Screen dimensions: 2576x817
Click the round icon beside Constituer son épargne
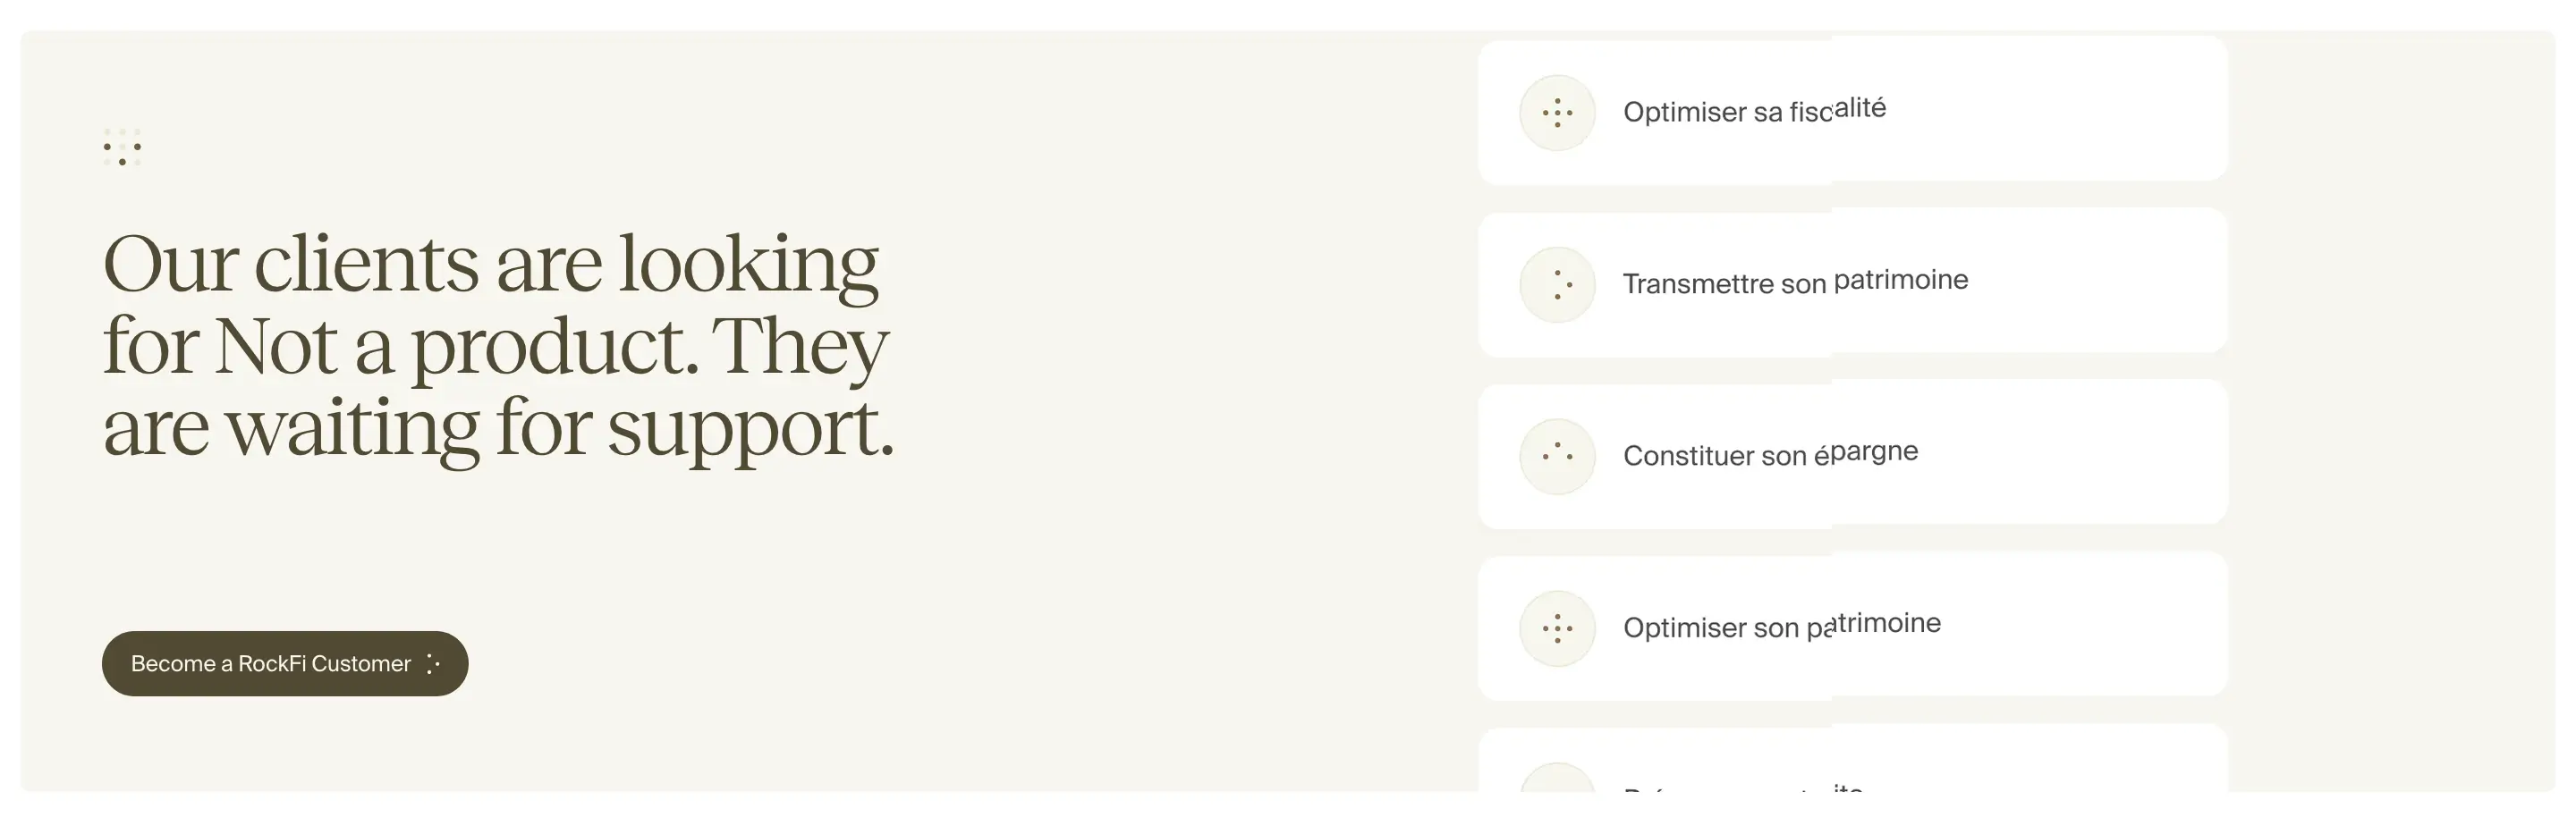tap(1557, 457)
